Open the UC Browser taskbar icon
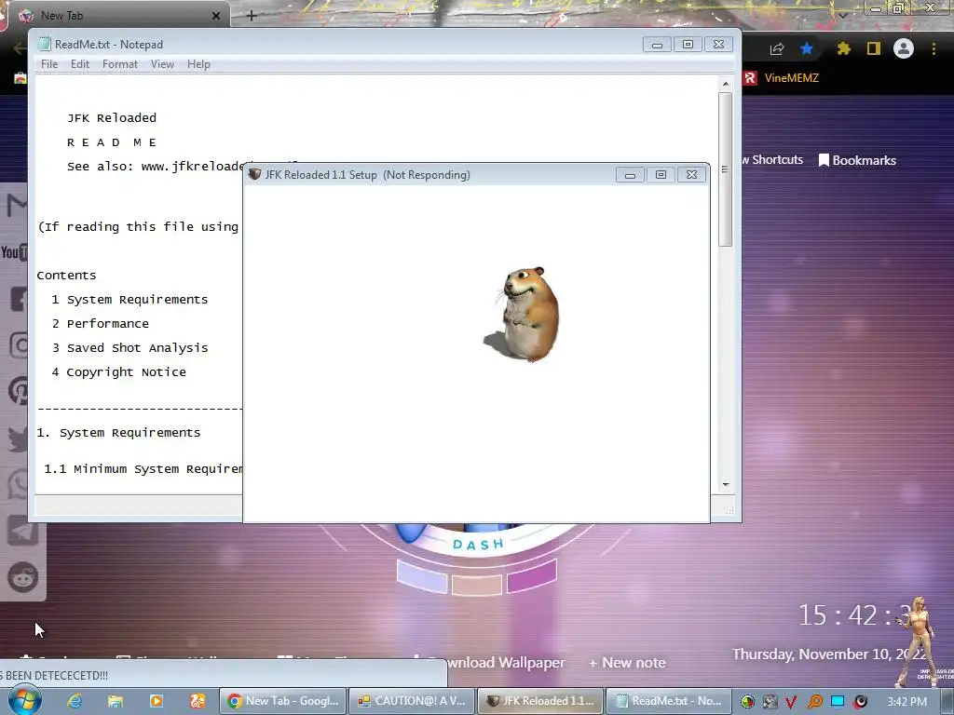This screenshot has width=954, height=715. 198,701
